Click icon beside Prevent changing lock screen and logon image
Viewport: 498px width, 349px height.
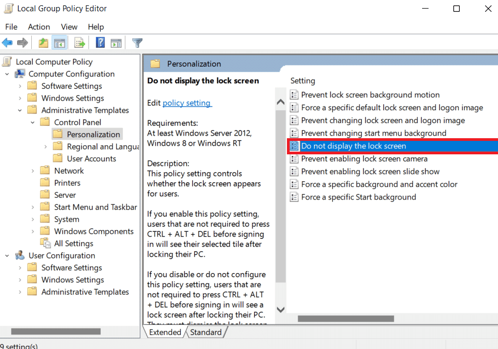pyautogui.click(x=294, y=120)
